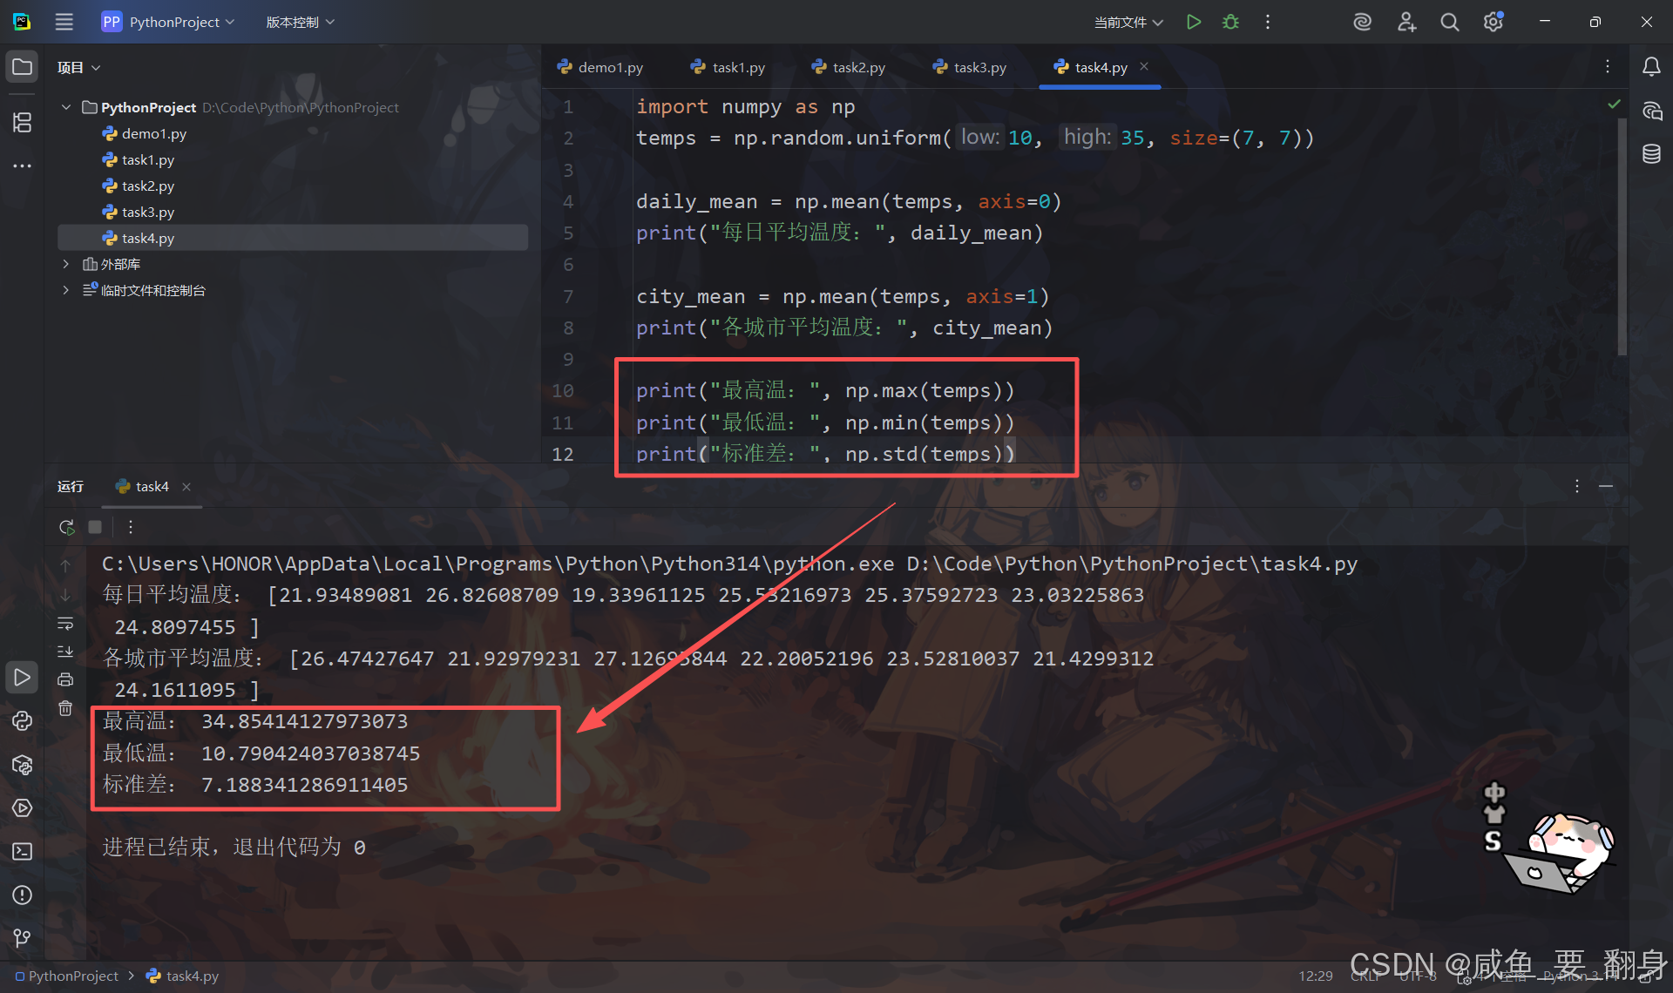
Task: Open the Terminal tool window
Action: click(x=22, y=851)
